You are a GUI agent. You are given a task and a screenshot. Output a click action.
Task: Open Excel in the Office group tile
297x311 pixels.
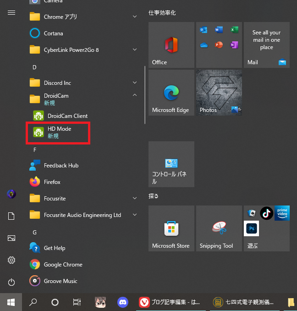[x=234, y=30]
